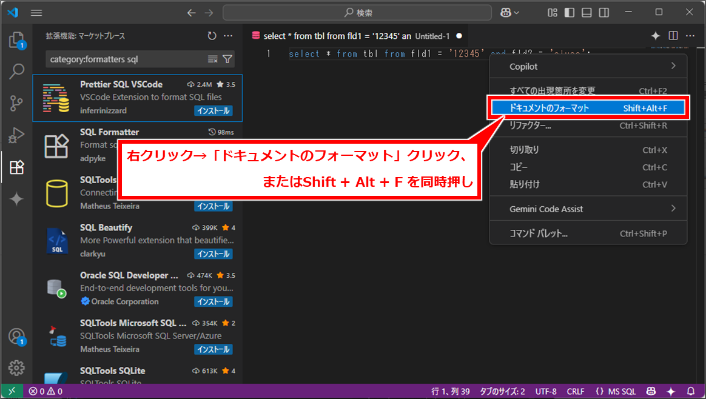Open the Manage gear icon
The image size is (706, 399).
[x=16, y=368]
